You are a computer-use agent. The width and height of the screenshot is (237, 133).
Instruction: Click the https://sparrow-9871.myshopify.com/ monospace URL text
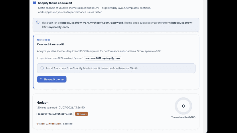pos(60,58)
